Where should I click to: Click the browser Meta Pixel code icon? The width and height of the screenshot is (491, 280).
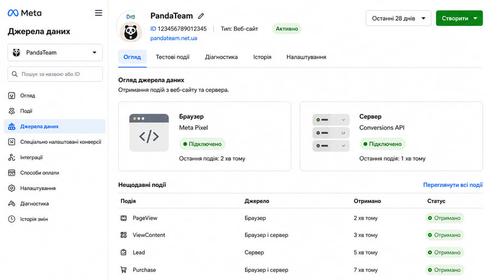[x=149, y=132]
